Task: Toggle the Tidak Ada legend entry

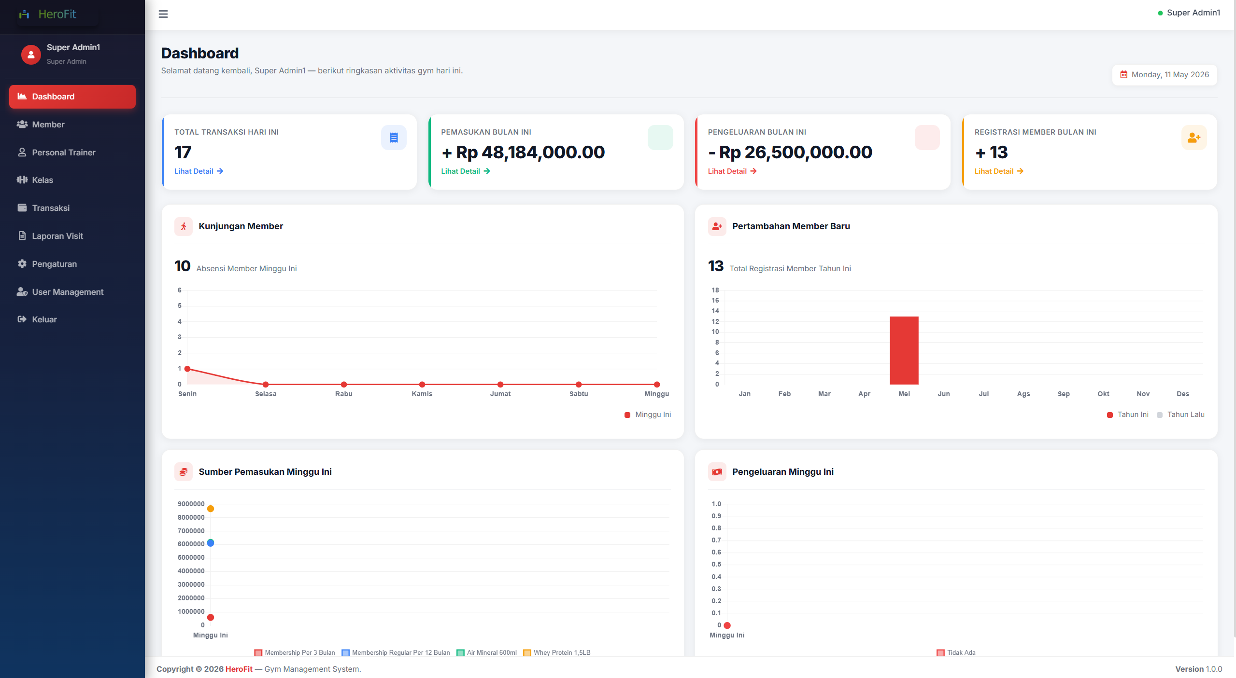Action: pos(956,652)
